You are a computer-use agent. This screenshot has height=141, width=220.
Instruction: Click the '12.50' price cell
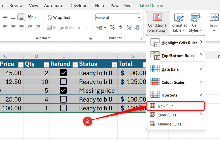click(x=12, y=82)
